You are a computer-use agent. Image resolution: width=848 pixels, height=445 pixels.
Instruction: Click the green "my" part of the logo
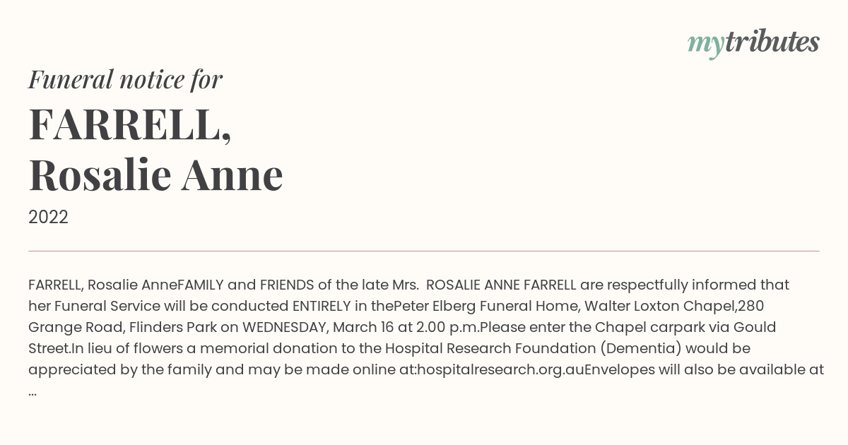[706, 44]
